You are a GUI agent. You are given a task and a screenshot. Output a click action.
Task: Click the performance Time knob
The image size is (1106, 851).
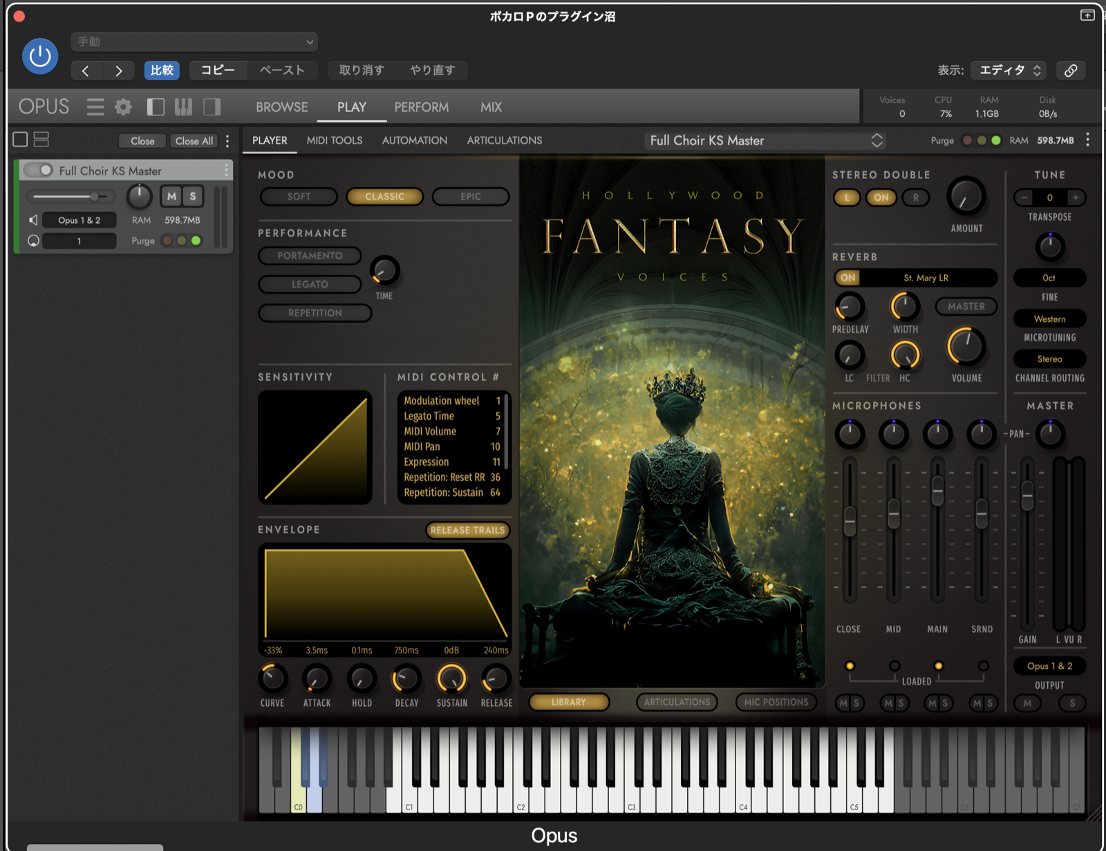tap(384, 271)
